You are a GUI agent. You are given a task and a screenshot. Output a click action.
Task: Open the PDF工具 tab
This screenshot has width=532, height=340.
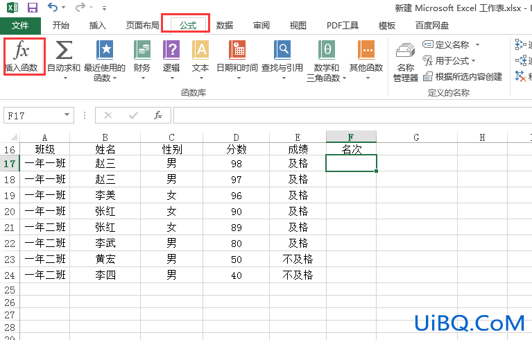[343, 26]
